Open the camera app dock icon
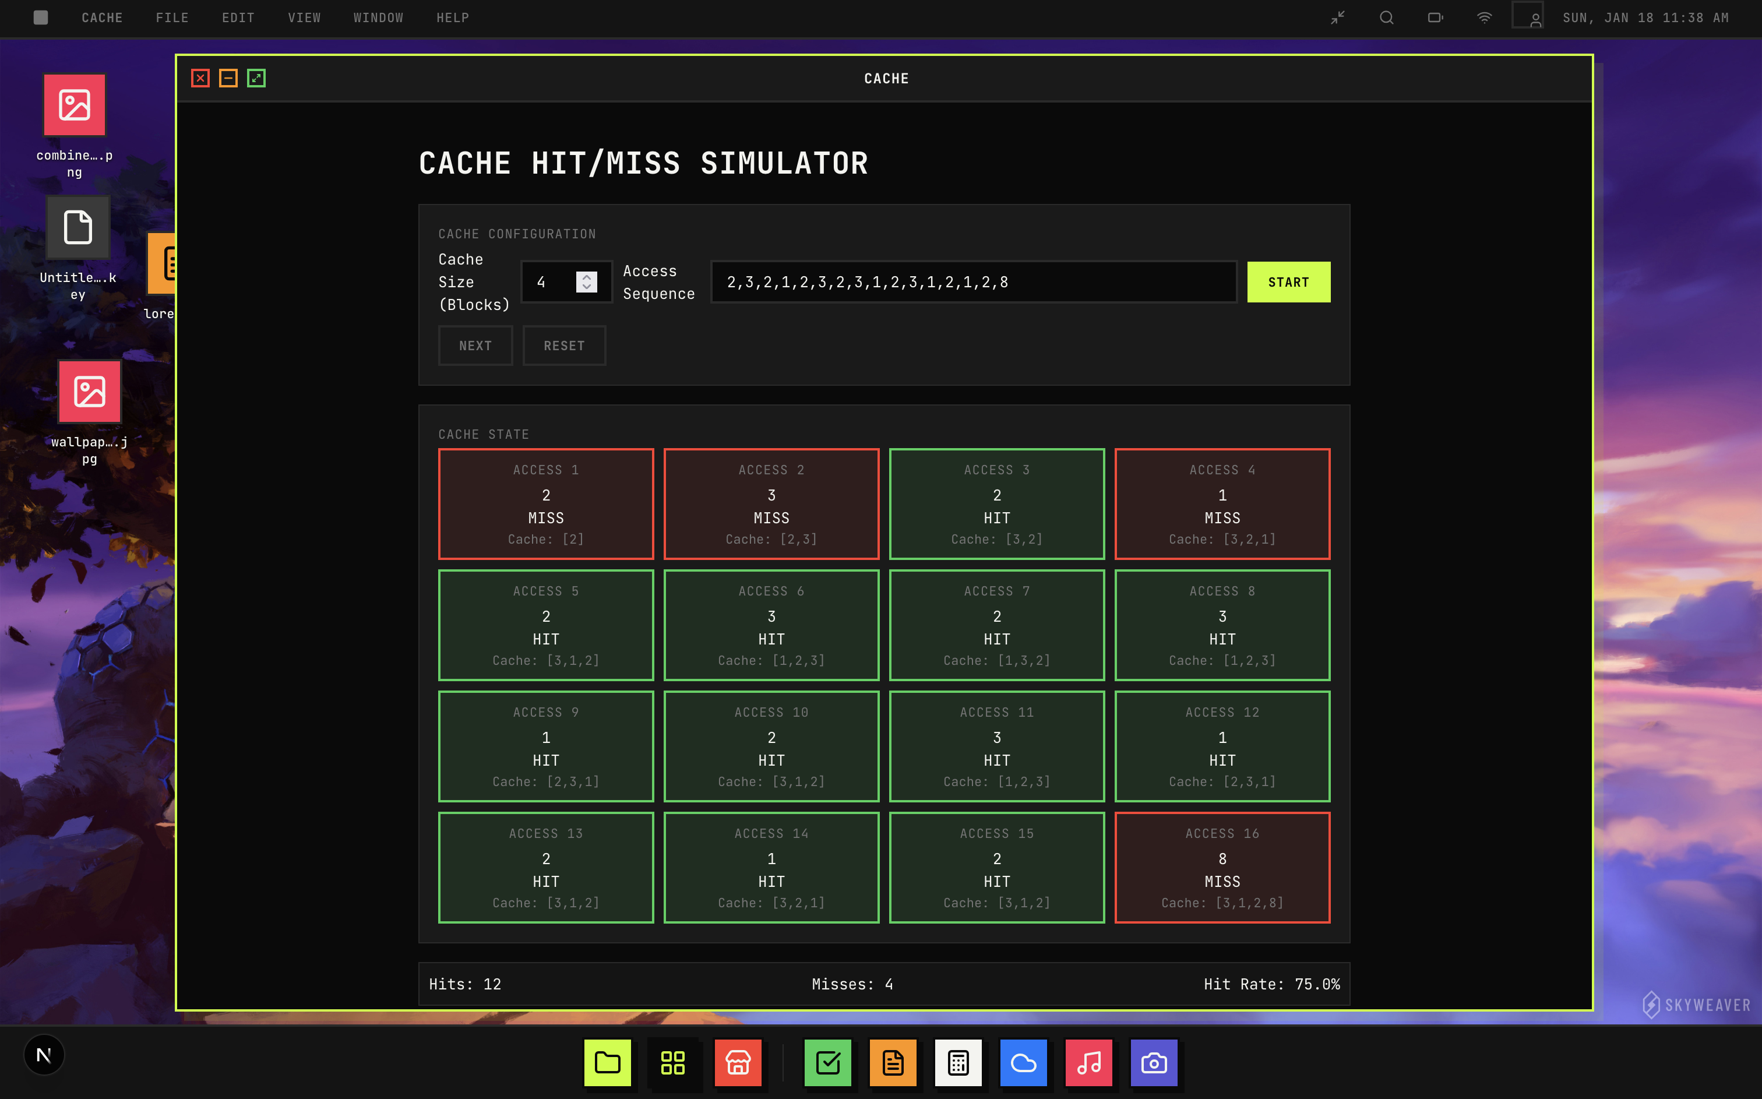The image size is (1762, 1099). click(x=1154, y=1063)
